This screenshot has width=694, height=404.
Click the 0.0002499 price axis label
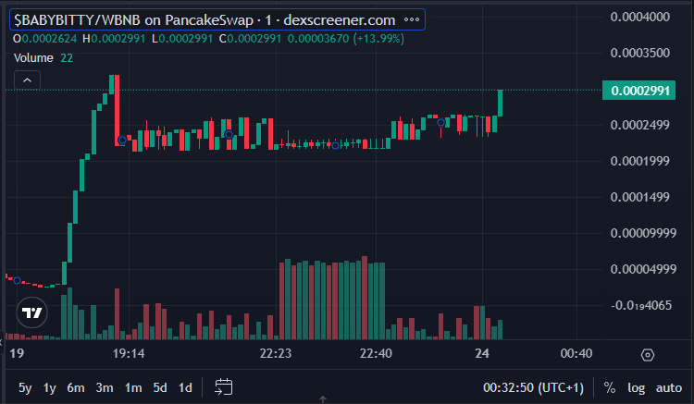pos(640,125)
